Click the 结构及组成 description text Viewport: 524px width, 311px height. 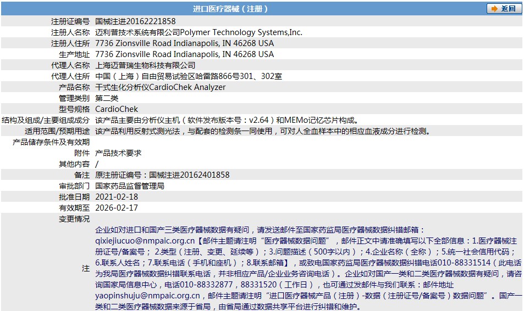tap(227, 120)
